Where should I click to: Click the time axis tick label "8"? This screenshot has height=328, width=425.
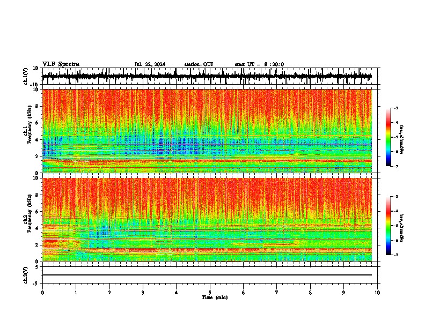[x=310, y=293]
